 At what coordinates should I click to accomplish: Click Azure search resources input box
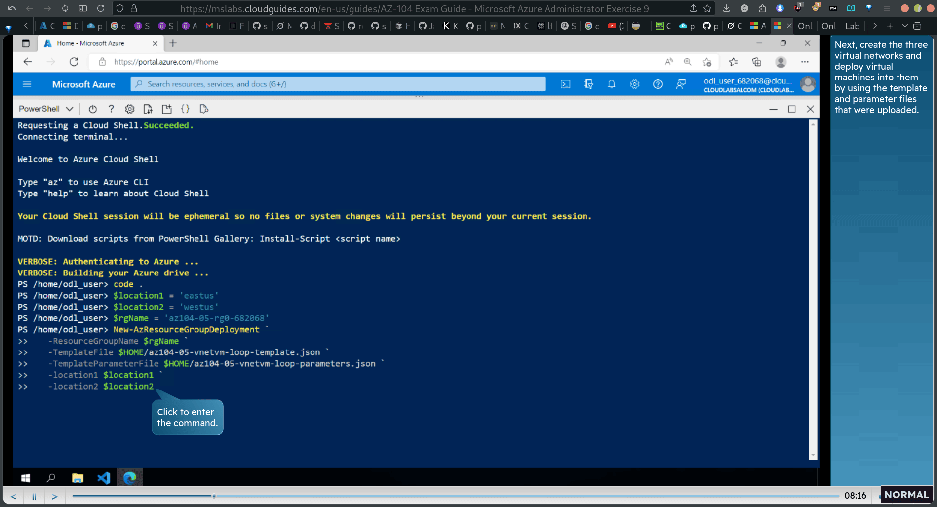(338, 84)
